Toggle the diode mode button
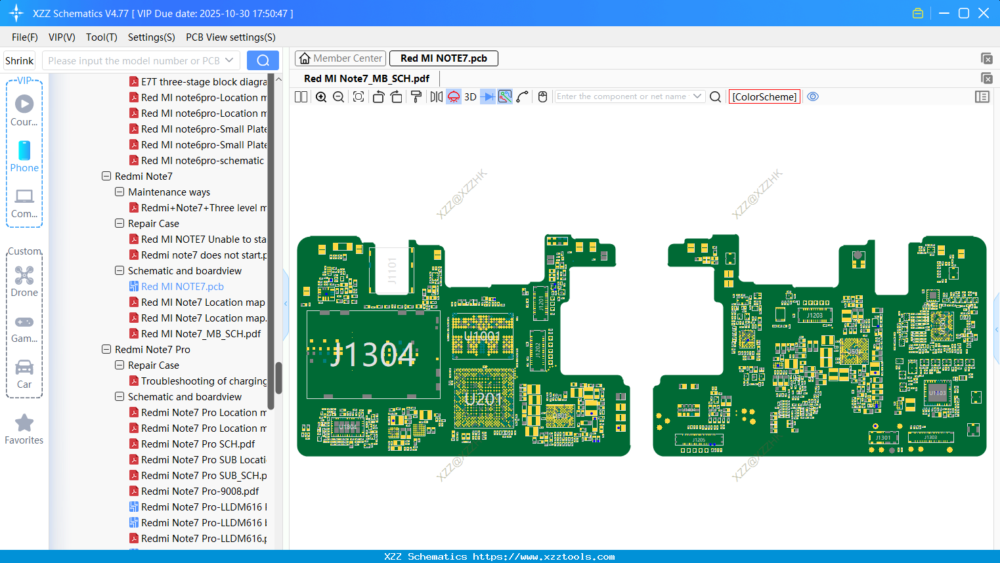The width and height of the screenshot is (1000, 563). [487, 97]
